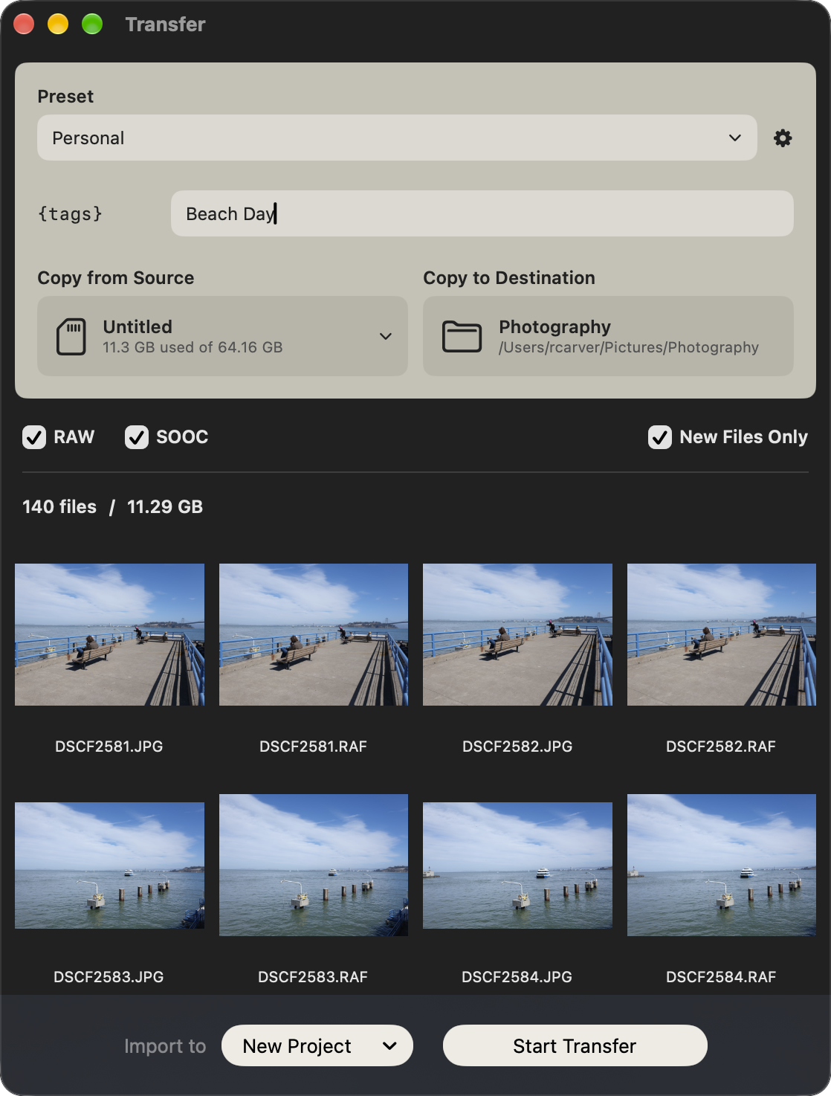This screenshot has width=831, height=1096.
Task: Open preset settings gear icon
Action: coord(783,138)
